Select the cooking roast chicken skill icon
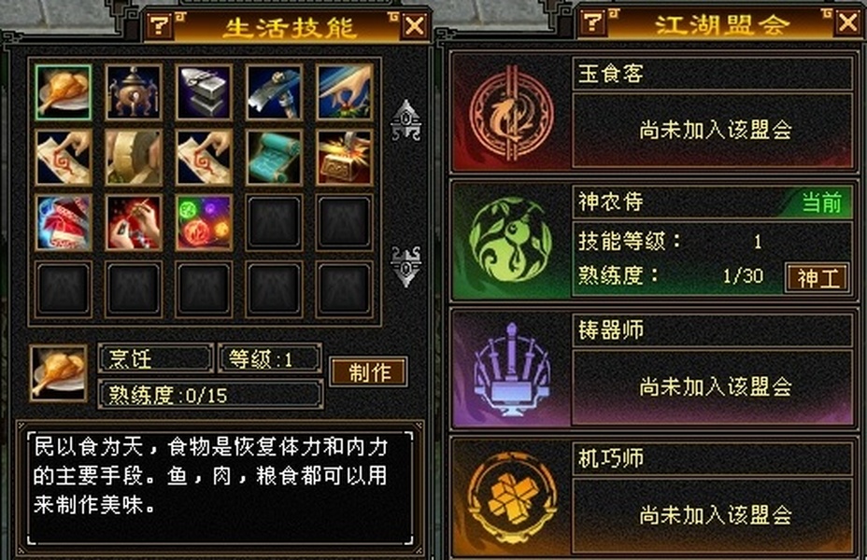 coord(63,92)
